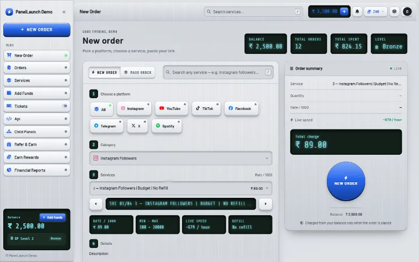The width and height of the screenshot is (419, 262).
Task: Click the Live Speed ~679 / hour tile
Action: coord(204,225)
